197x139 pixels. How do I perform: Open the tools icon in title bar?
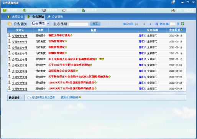point(173,2)
